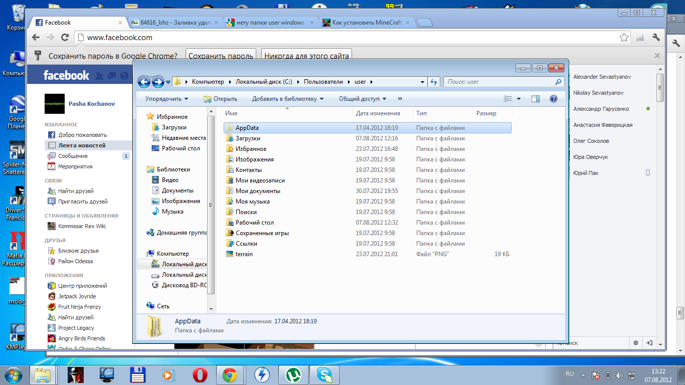Click the Windows Start button
The image size is (685, 385).
(14, 374)
